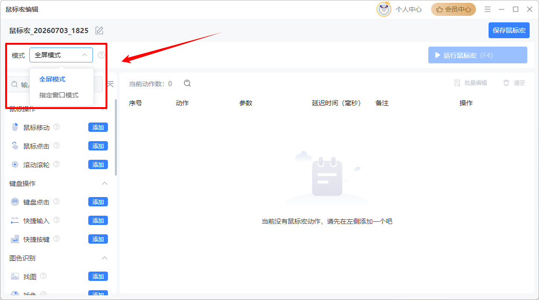Click the 鼠标点击 hand icon
Image resolution: width=539 pixels, height=300 pixels.
pos(15,146)
